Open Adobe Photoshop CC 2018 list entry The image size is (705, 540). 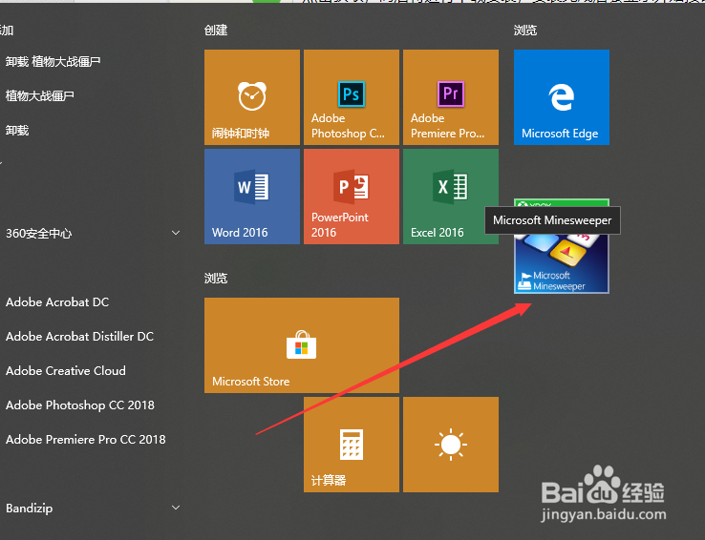80,405
